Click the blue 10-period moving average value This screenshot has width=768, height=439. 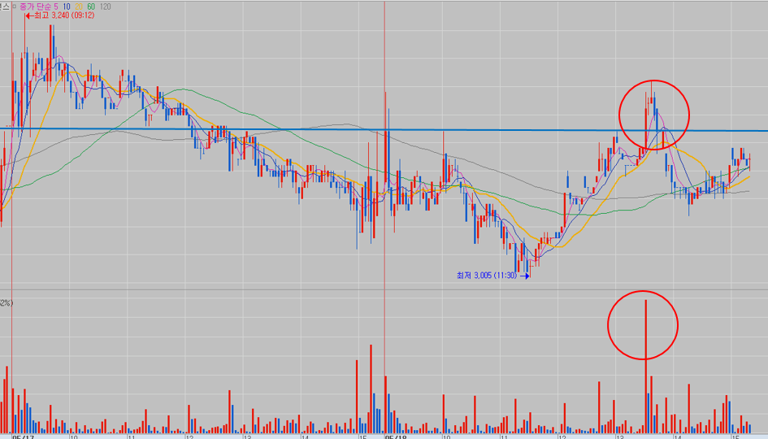tap(67, 7)
